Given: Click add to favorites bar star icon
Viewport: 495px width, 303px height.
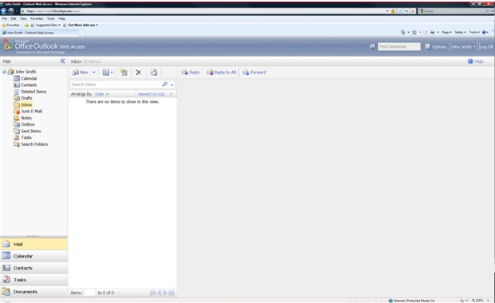Looking at the screenshot, I should tap(27, 25).
